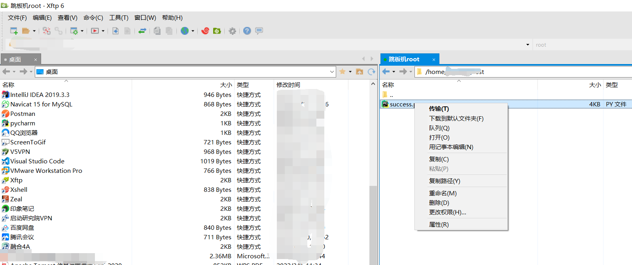Click remote pane forward arrow
632x265 pixels.
coord(403,72)
